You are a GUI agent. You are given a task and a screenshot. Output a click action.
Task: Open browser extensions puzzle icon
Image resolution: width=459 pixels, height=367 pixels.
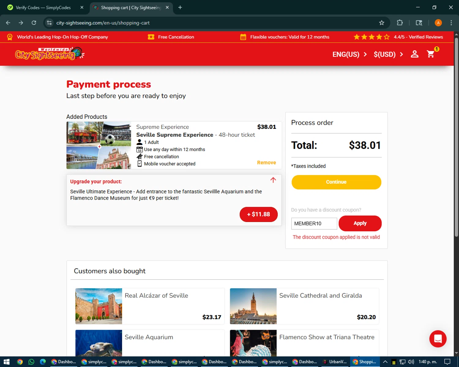pos(400,23)
